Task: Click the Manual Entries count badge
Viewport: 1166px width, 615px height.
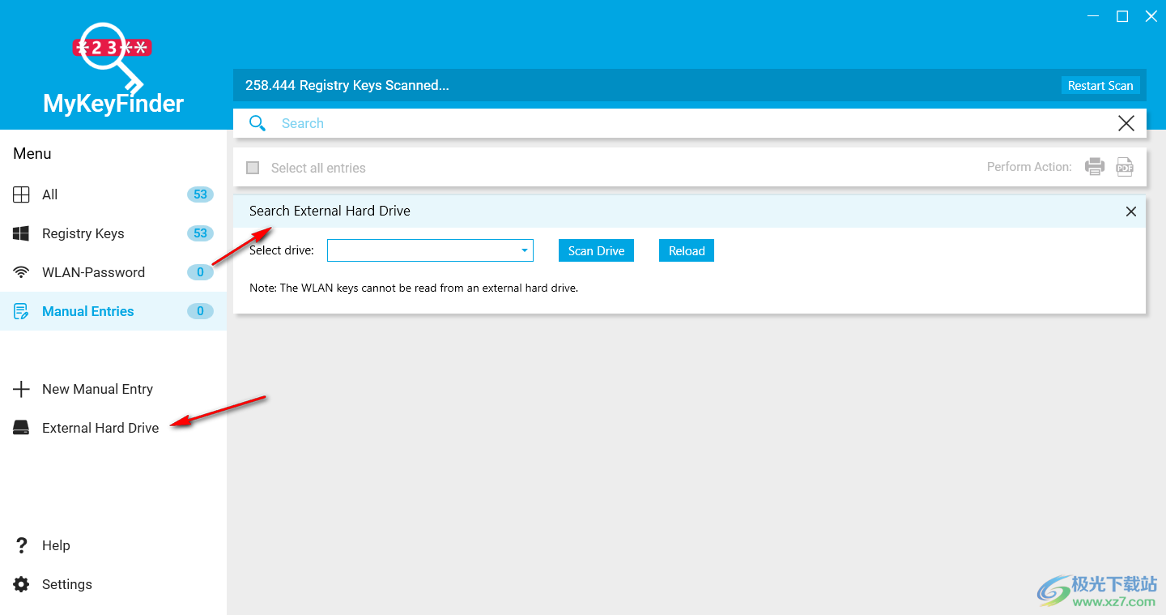Action: (x=200, y=311)
